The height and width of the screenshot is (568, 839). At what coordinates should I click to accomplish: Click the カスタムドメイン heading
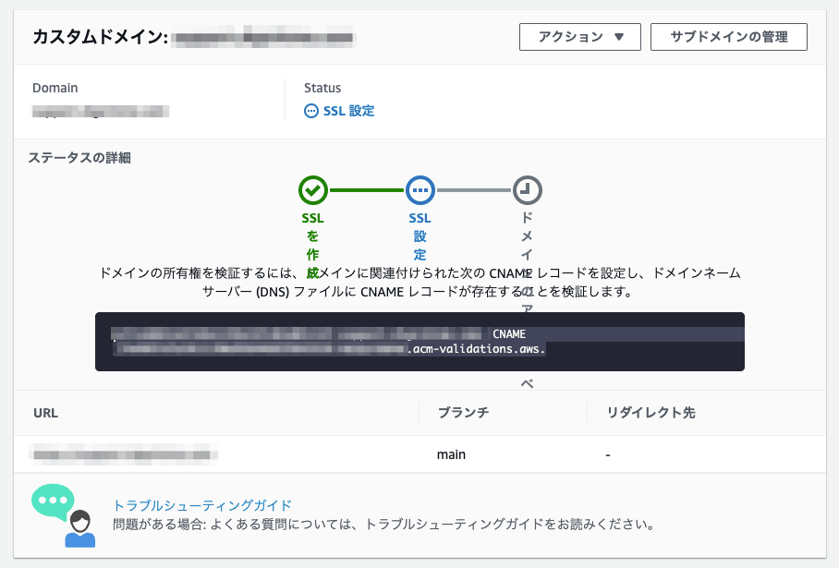[x=101, y=37]
